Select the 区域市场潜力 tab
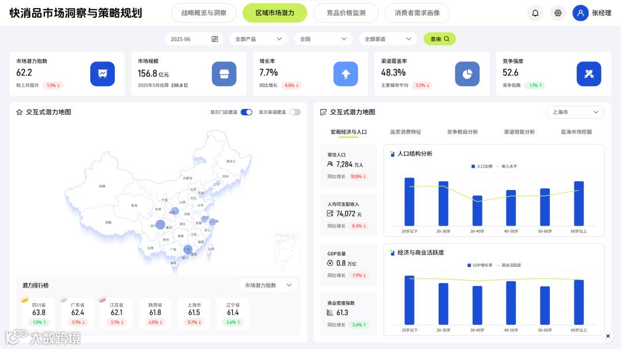Viewport: 621px width, 349px height. [275, 13]
